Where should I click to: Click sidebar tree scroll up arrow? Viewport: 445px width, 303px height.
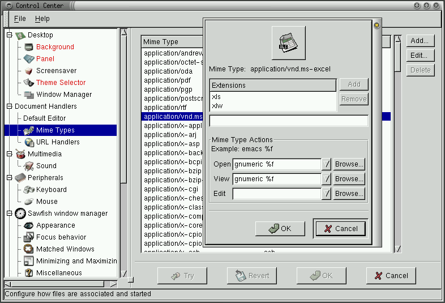[x=124, y=32]
